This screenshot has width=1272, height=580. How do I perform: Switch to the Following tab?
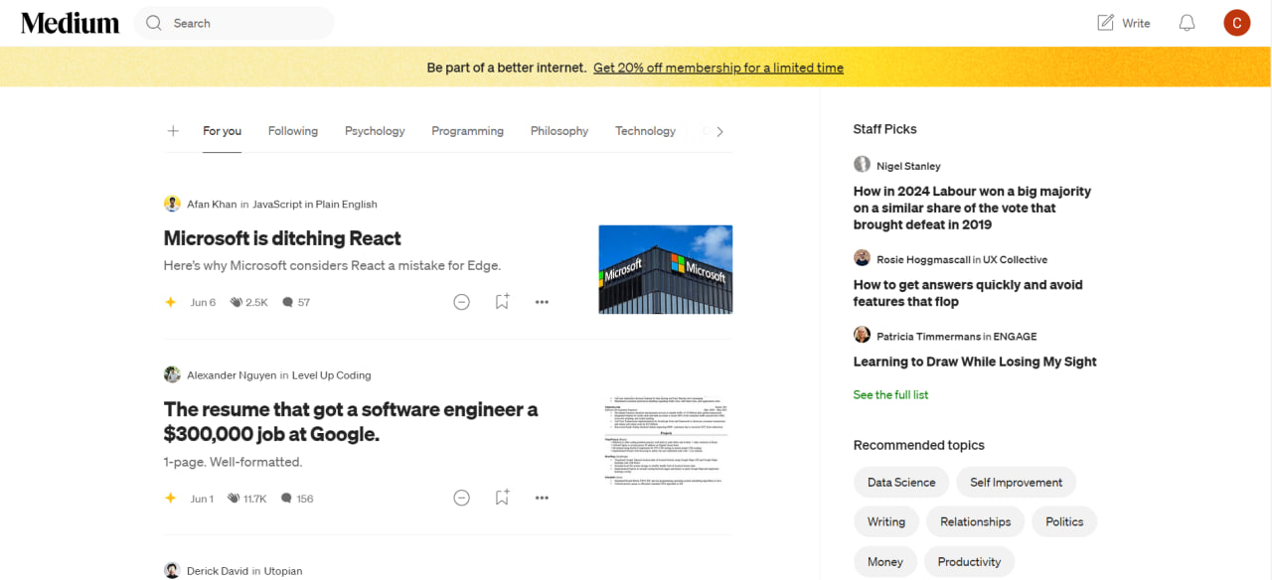(x=293, y=131)
